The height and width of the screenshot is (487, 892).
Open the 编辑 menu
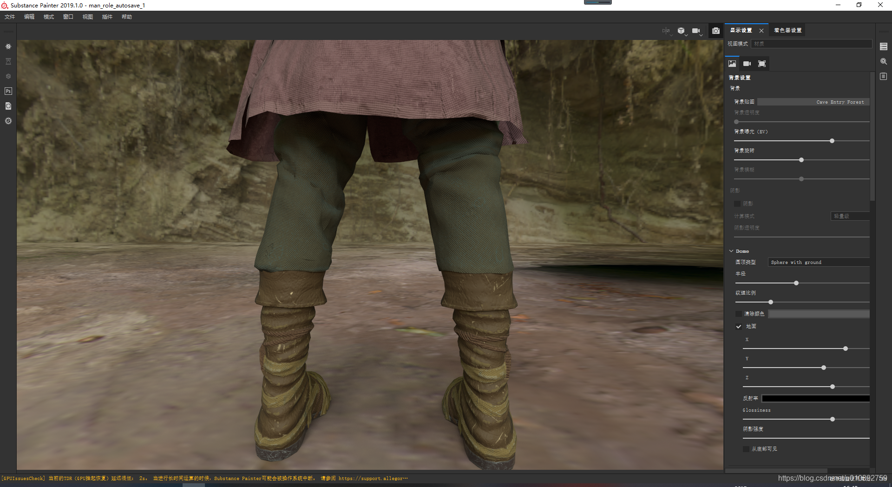tap(29, 17)
